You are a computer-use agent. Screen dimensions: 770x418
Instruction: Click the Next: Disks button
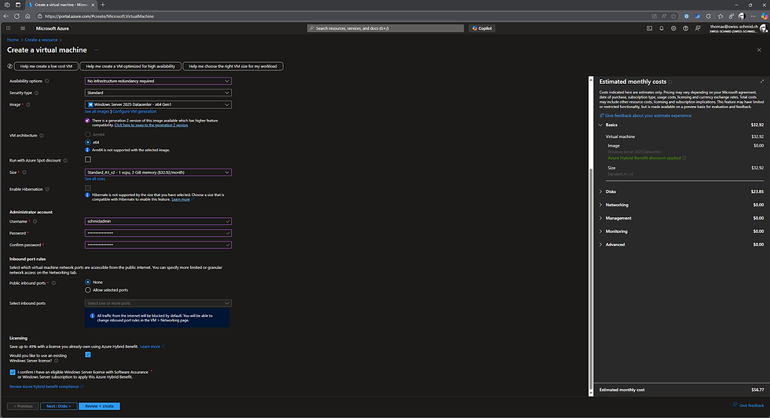click(58, 406)
